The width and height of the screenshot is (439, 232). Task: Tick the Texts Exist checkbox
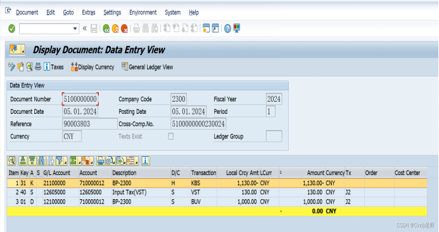[x=171, y=137]
